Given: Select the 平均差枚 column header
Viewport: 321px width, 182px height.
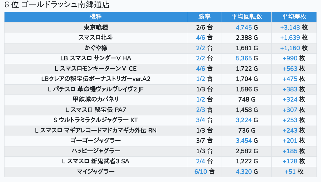Looking at the screenshot, I should 294,17.
